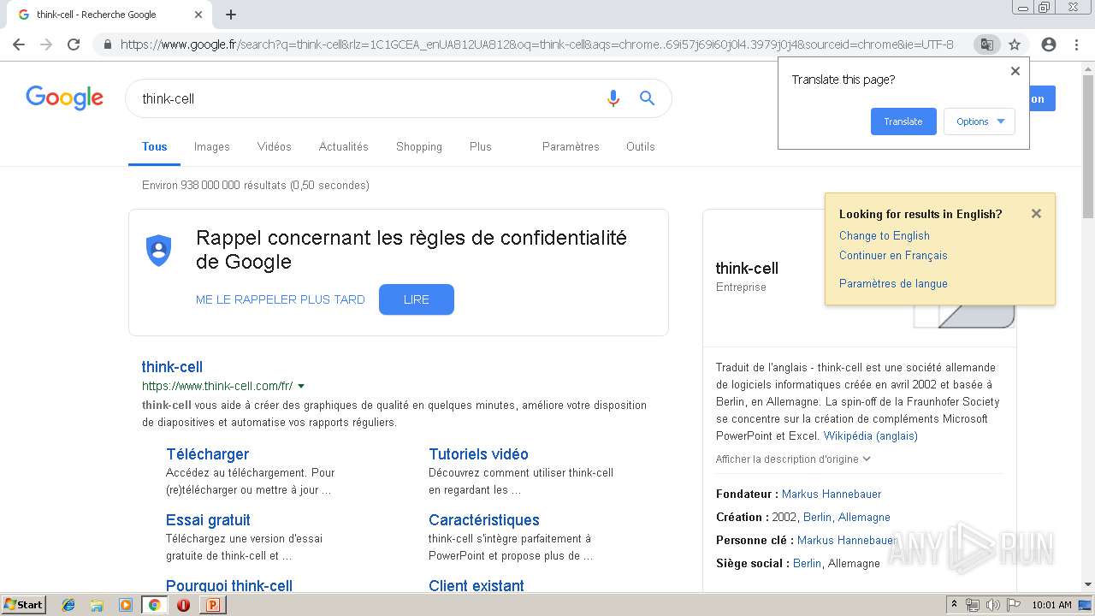The height and width of the screenshot is (616, 1095).
Task: Click the Google logo
Action: pyautogui.click(x=64, y=98)
